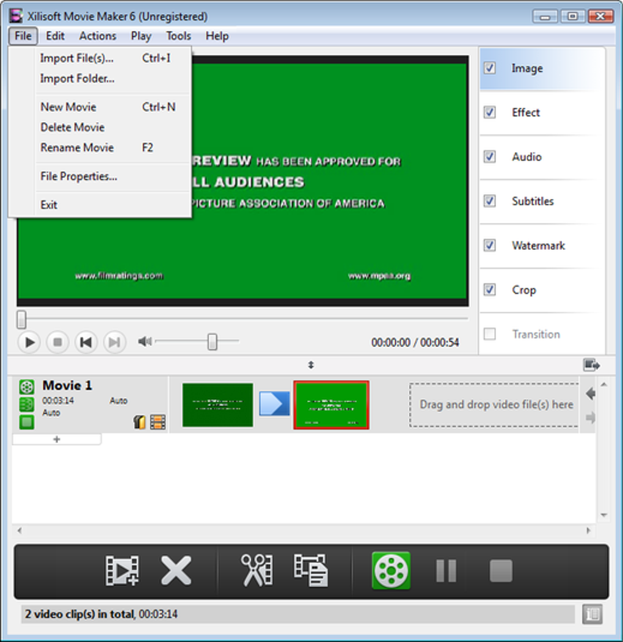
Task: Toggle the Audio checkbox
Action: tap(490, 156)
